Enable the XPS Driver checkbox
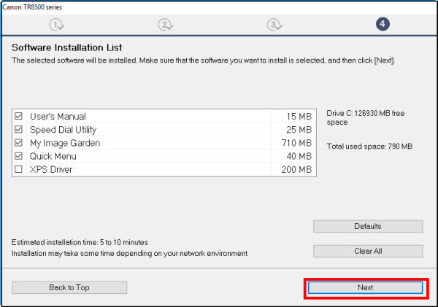The width and height of the screenshot is (438, 307). pos(18,169)
